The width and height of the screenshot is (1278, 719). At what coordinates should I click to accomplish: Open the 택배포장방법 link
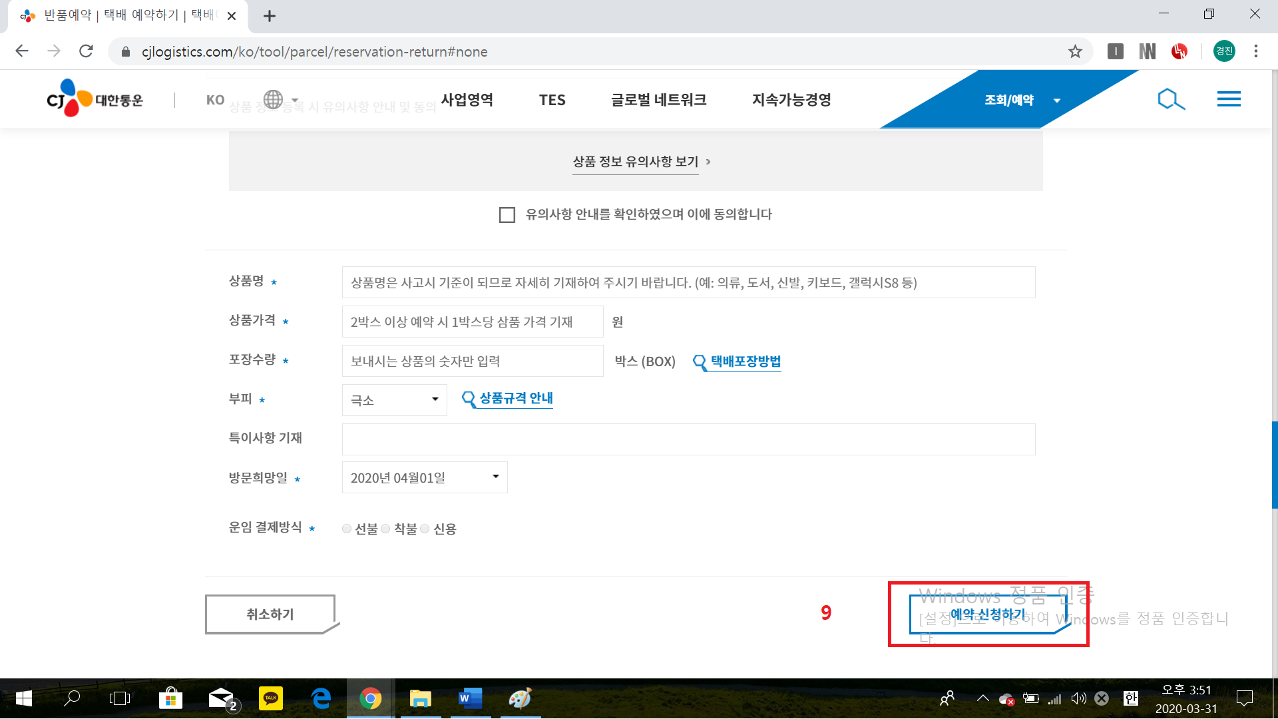click(745, 361)
